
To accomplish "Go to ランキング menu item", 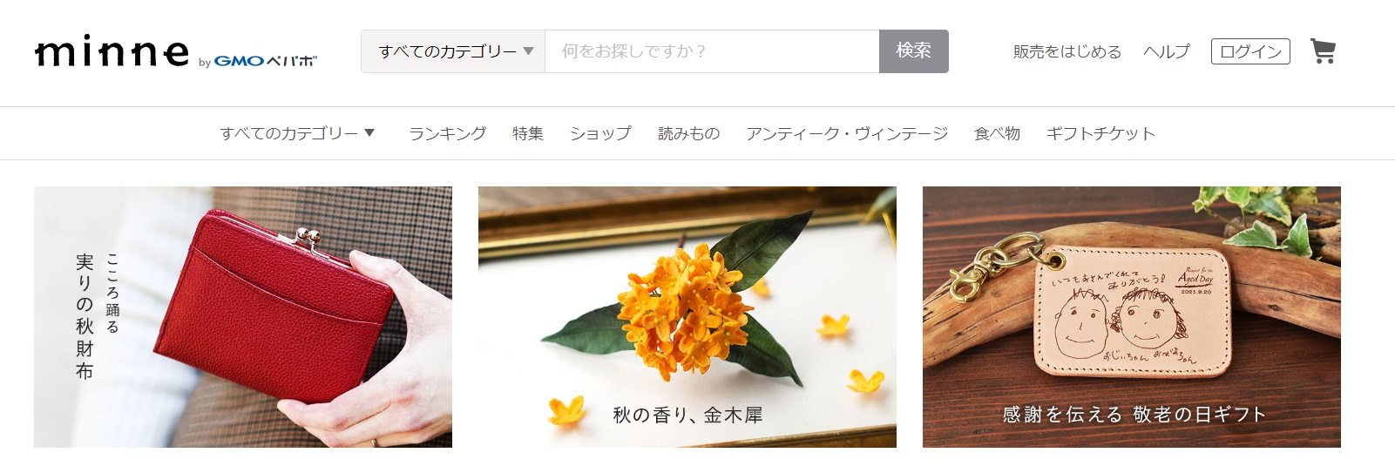I will (x=447, y=133).
